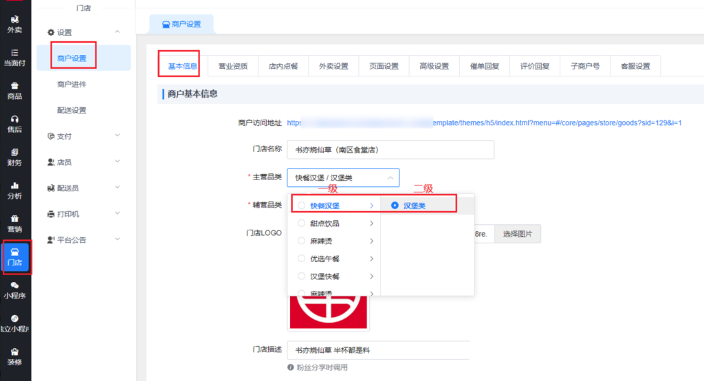704x381 pixels.
Task: Click the 选择图片 button
Action: [518, 234]
